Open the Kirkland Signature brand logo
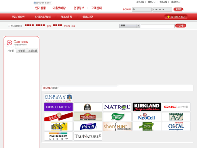The width and height of the screenshot is (197, 148). tap(147, 107)
